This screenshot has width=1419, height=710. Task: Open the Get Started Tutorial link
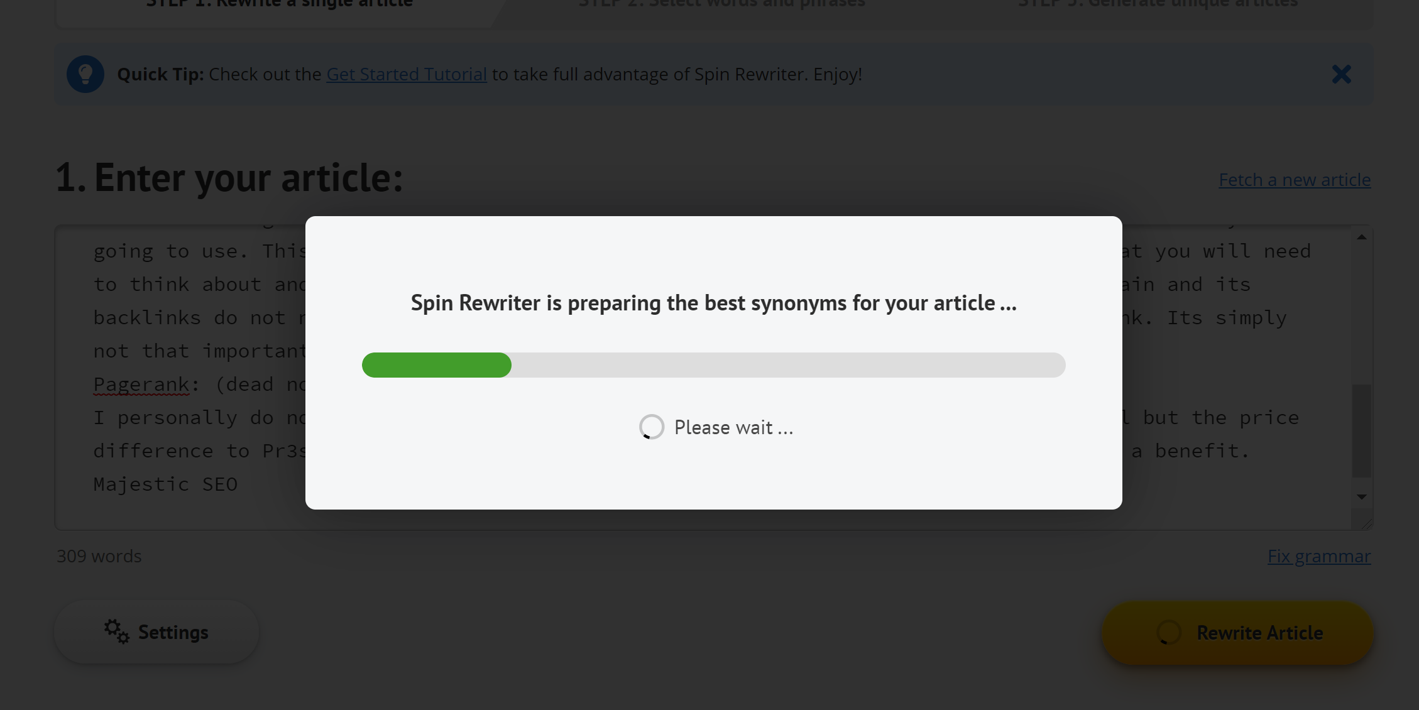(x=406, y=74)
